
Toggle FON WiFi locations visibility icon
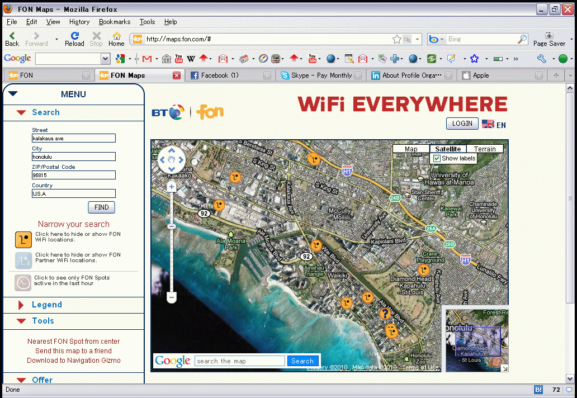(x=23, y=239)
